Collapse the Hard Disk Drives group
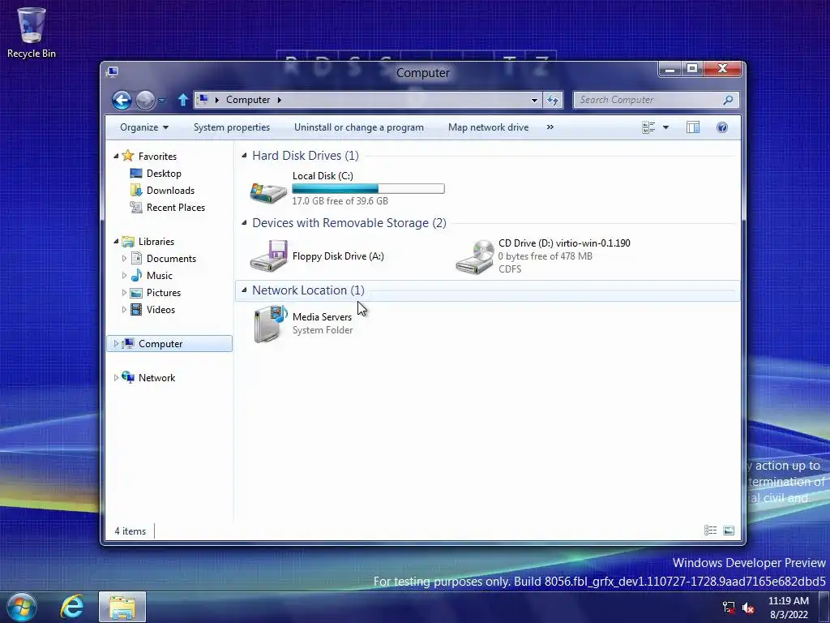The image size is (830, 623). (x=244, y=155)
